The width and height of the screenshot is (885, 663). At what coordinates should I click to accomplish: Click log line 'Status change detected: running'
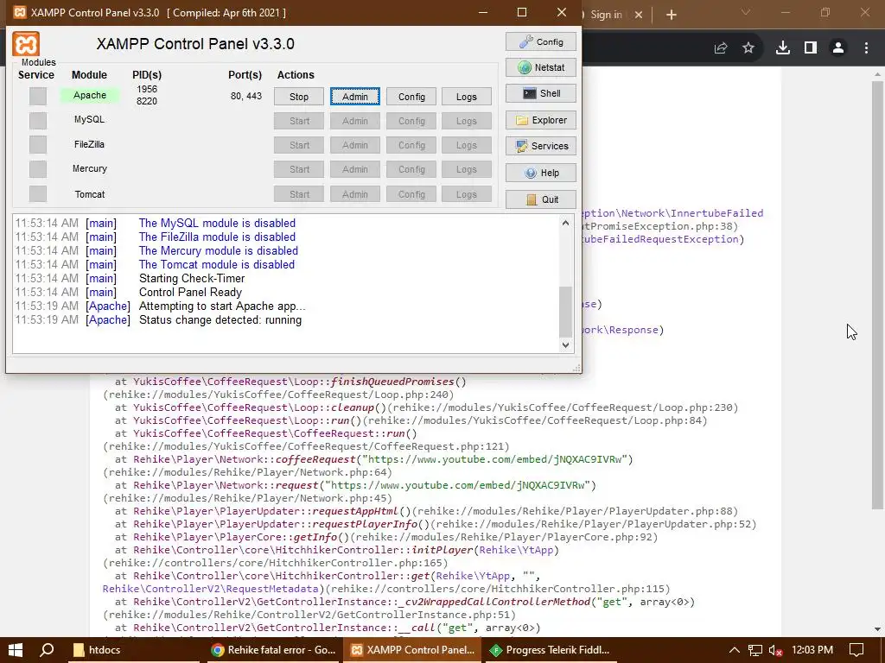pyautogui.click(x=220, y=319)
